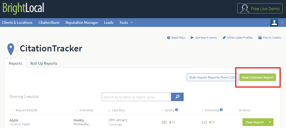
Task: Expand the user account dropdown arrow
Action: coord(282,23)
